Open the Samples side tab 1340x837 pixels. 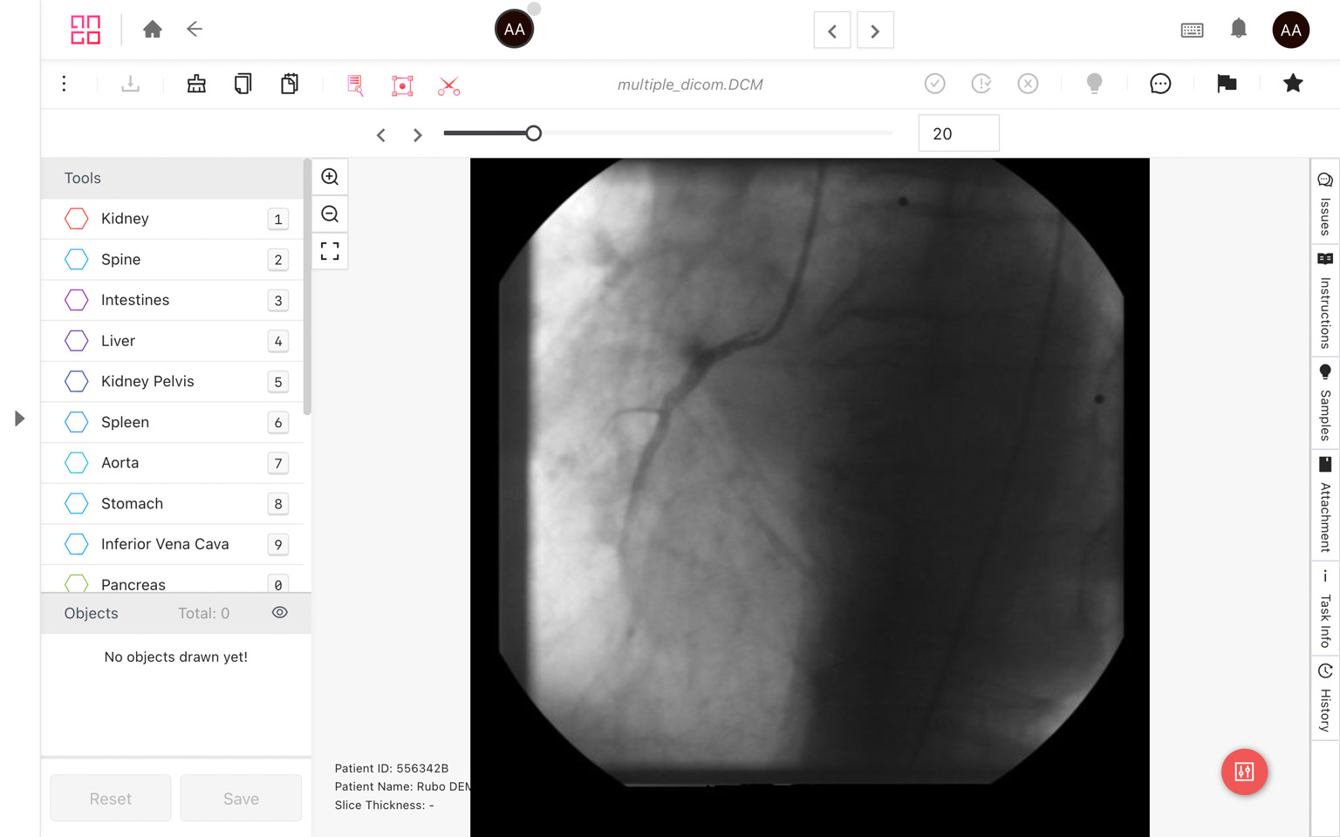[1325, 402]
